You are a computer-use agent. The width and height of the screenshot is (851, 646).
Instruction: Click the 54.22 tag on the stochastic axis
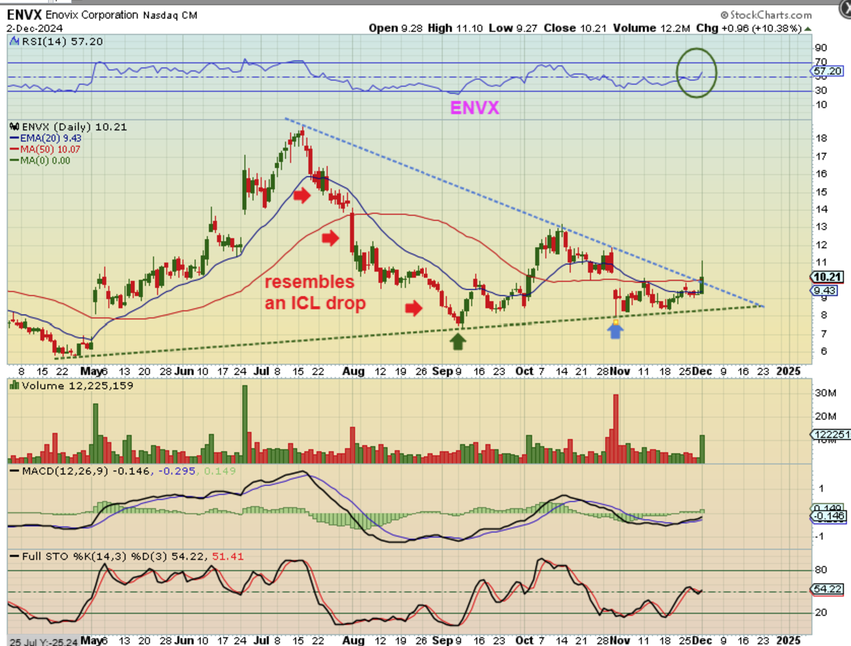pos(827,590)
